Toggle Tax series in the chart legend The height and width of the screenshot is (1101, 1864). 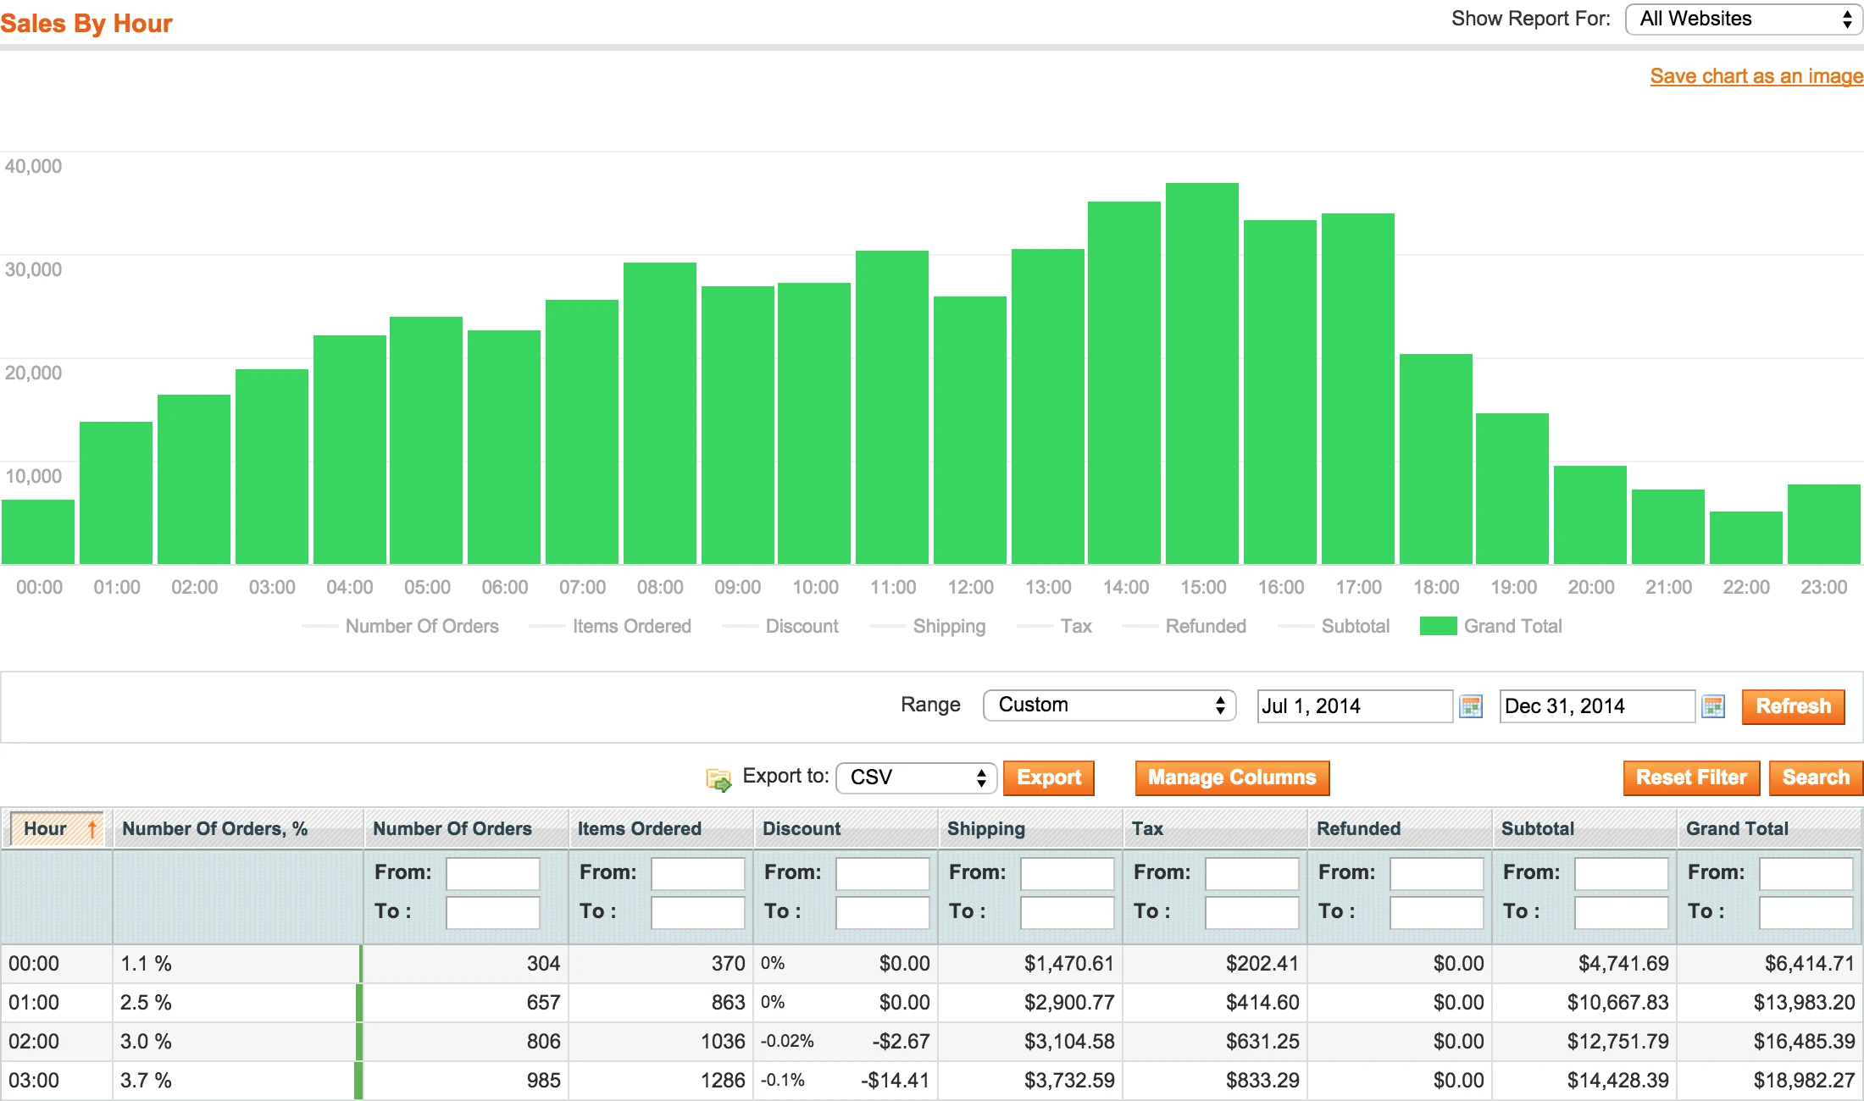click(1035, 626)
